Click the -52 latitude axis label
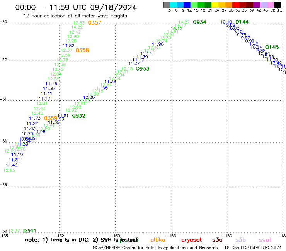286x251 pixels. pyautogui.click(x=3, y=60)
